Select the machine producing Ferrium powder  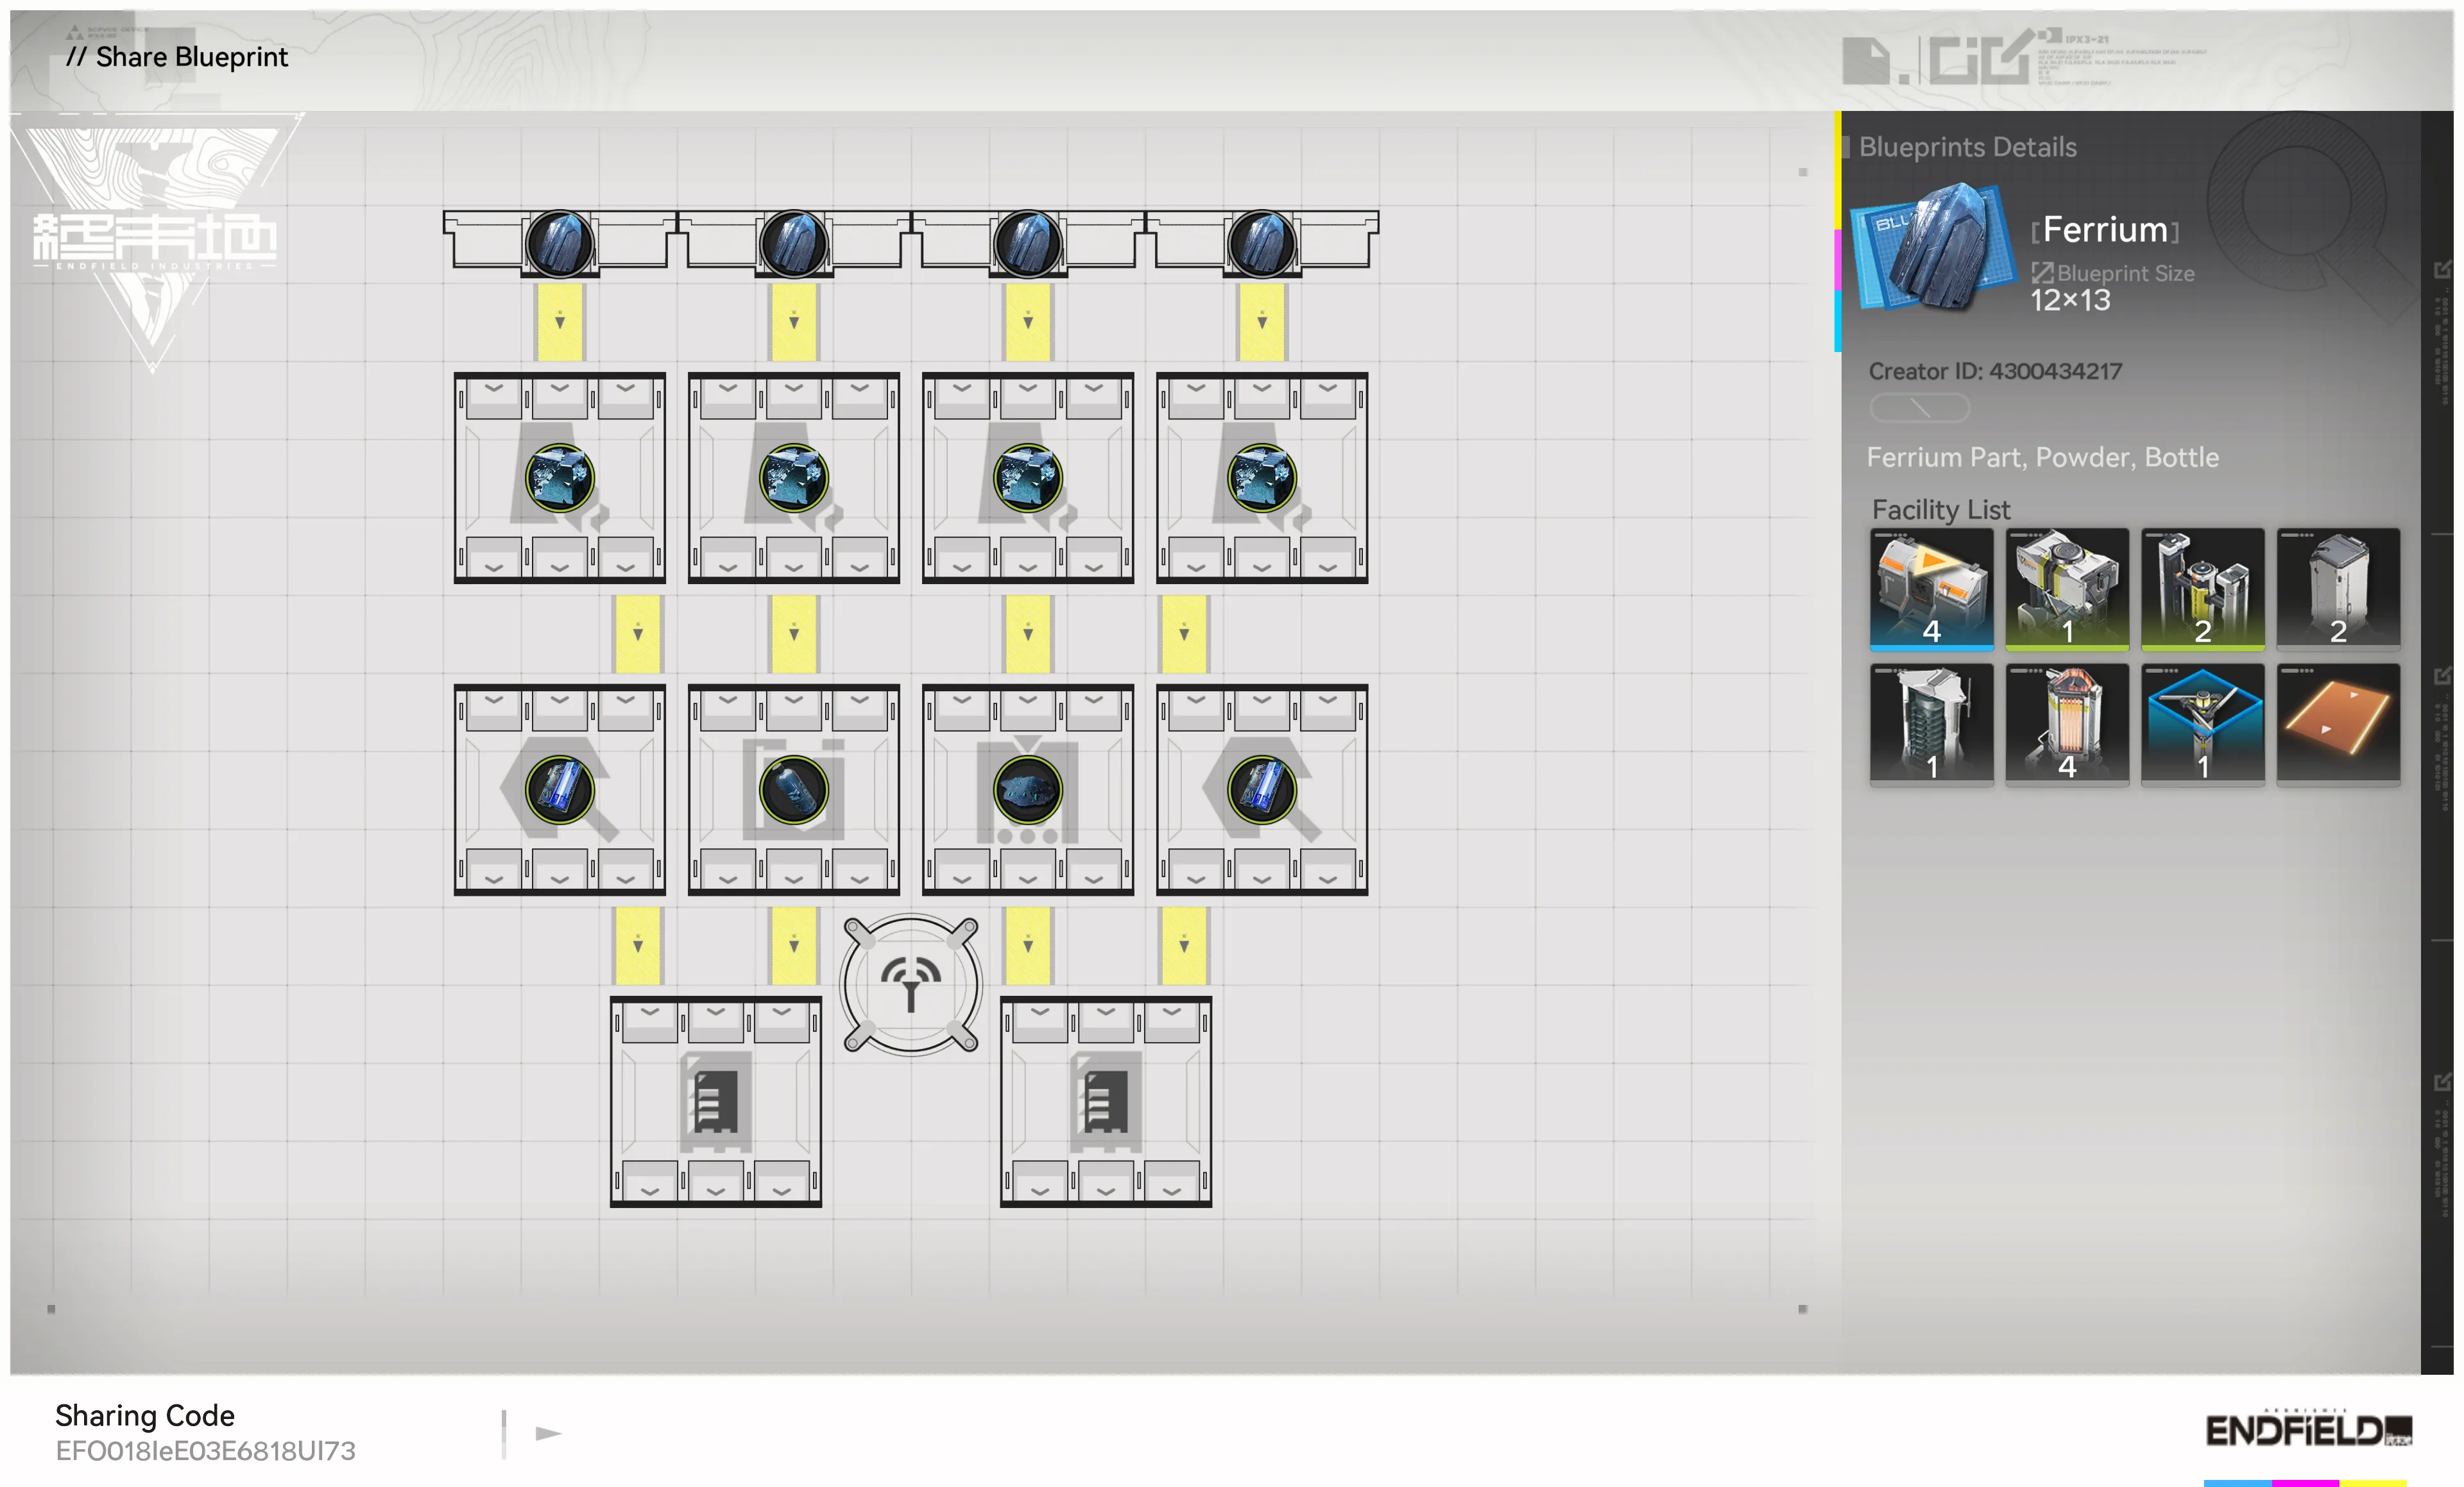point(1027,789)
